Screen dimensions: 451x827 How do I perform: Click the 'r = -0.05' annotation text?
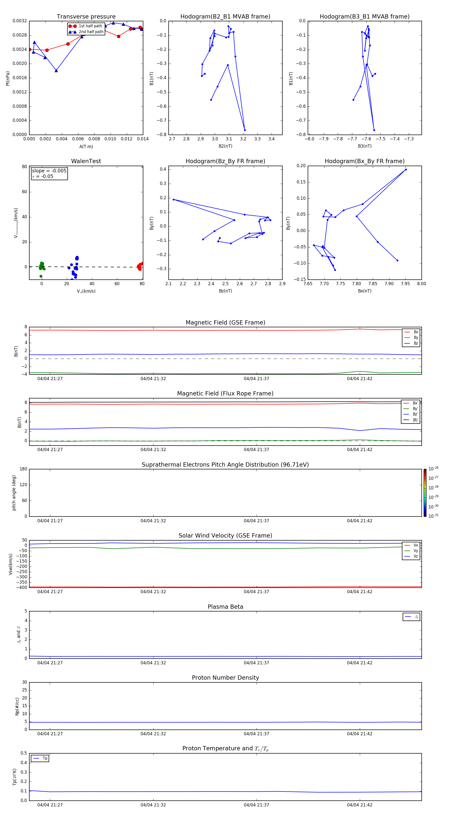coord(43,176)
